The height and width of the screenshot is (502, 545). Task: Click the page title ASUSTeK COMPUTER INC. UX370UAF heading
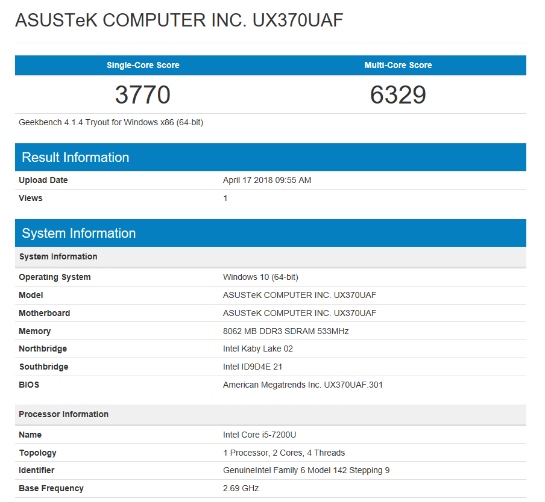click(179, 20)
